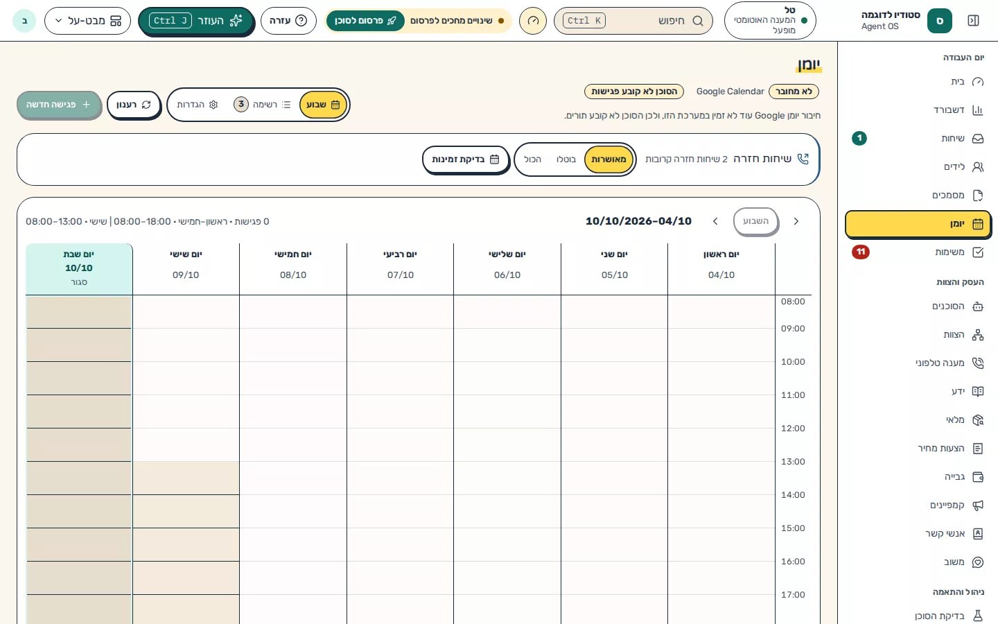
Task: Click the לא מחובר Google Calendar badge
Action: 794,92
